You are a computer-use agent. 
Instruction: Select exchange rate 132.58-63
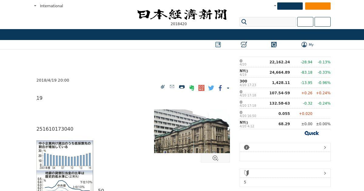pos(280,103)
